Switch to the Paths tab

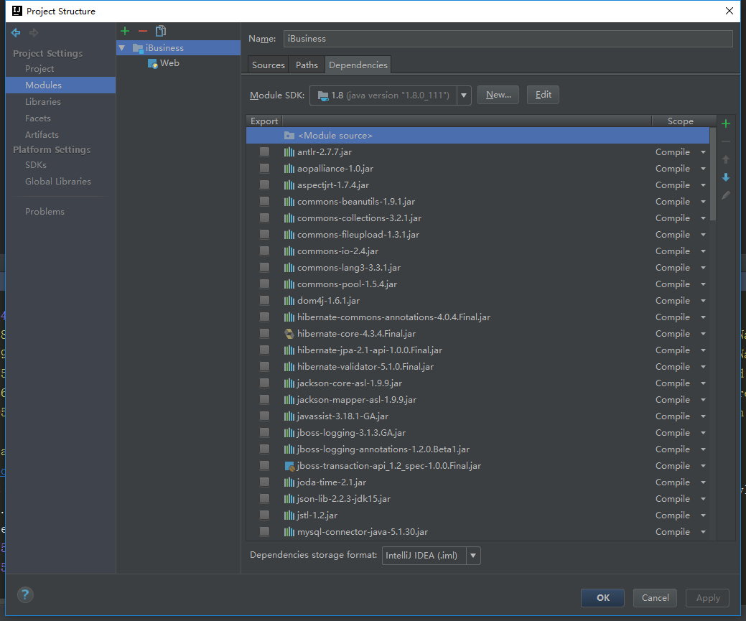(307, 65)
